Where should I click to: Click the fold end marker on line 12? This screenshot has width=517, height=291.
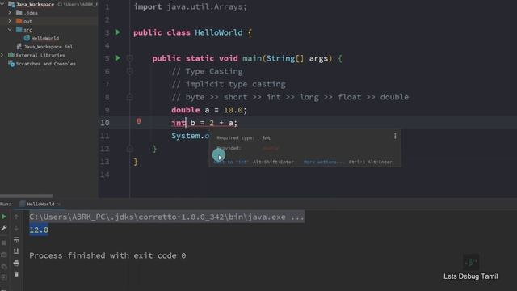(129, 149)
